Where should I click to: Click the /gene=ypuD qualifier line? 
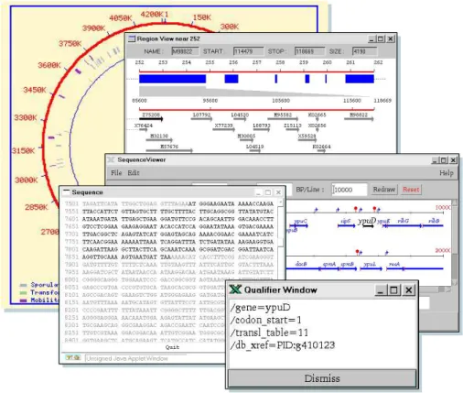(x=261, y=307)
